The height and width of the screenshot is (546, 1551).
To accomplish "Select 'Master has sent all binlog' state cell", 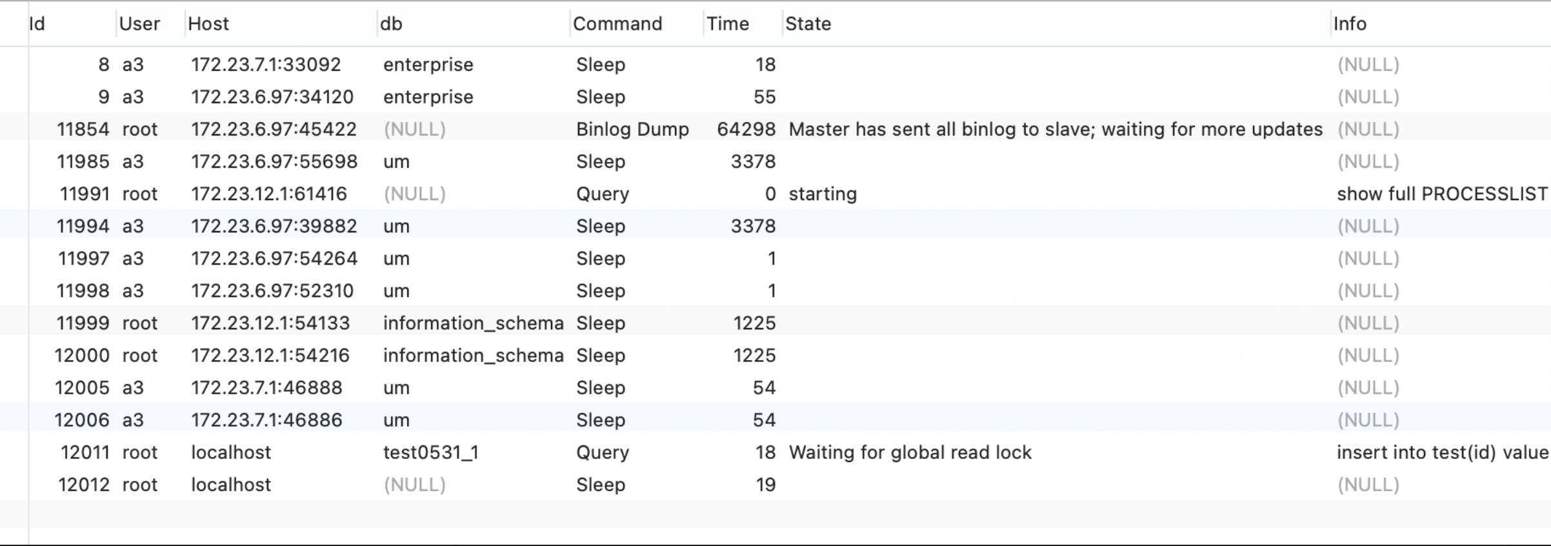I will (x=1055, y=129).
